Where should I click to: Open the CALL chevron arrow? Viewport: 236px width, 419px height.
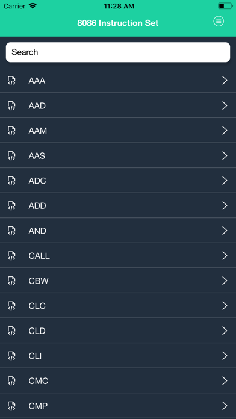(x=225, y=256)
